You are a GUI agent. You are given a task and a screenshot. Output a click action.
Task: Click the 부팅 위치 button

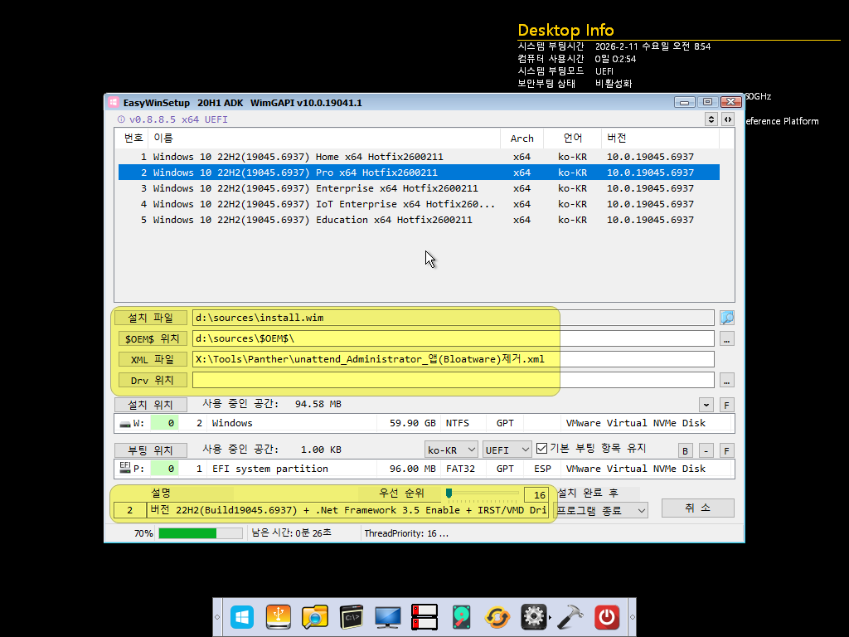click(151, 450)
